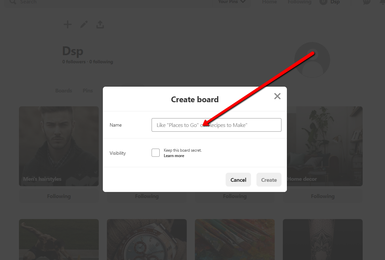Cancel the Create board dialog

point(238,180)
